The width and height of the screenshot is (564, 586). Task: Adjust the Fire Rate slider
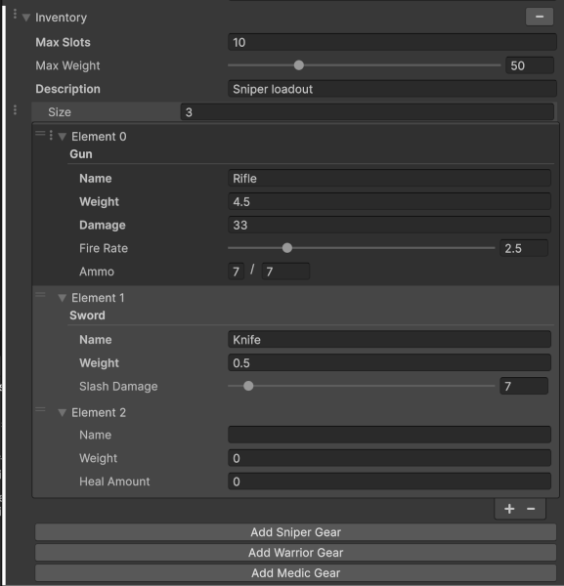tap(362, 248)
